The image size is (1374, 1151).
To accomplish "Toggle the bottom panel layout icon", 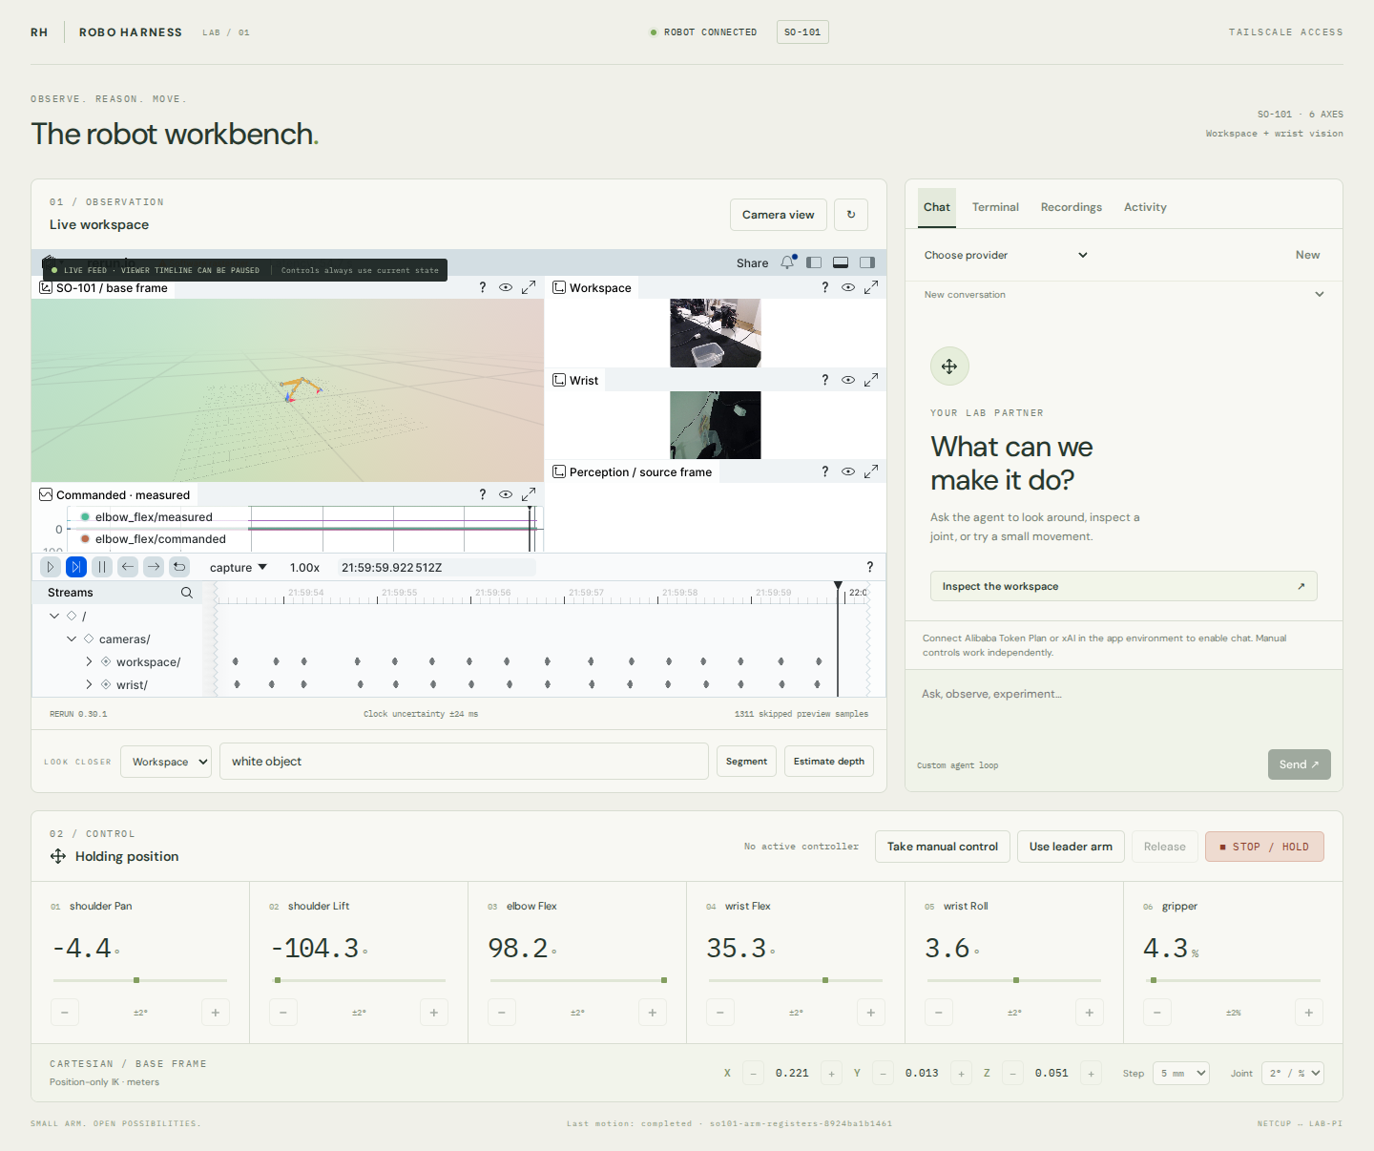I will (x=841, y=262).
